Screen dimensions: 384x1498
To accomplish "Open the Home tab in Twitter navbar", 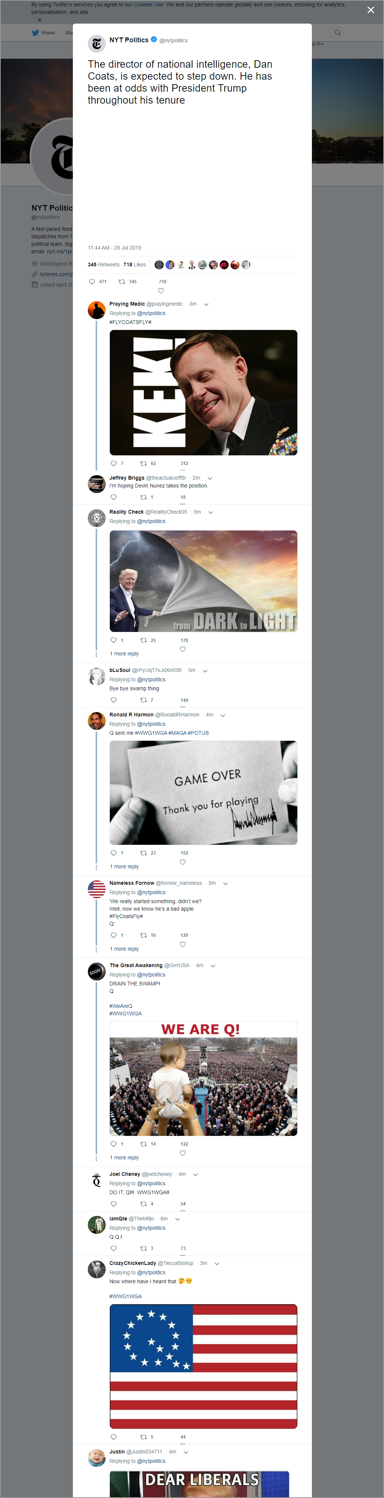I will tap(44, 33).
